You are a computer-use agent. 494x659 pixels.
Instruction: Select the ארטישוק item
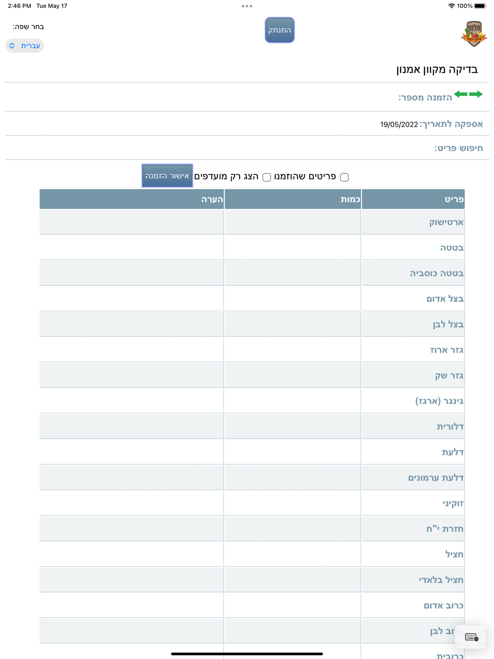coord(446,222)
